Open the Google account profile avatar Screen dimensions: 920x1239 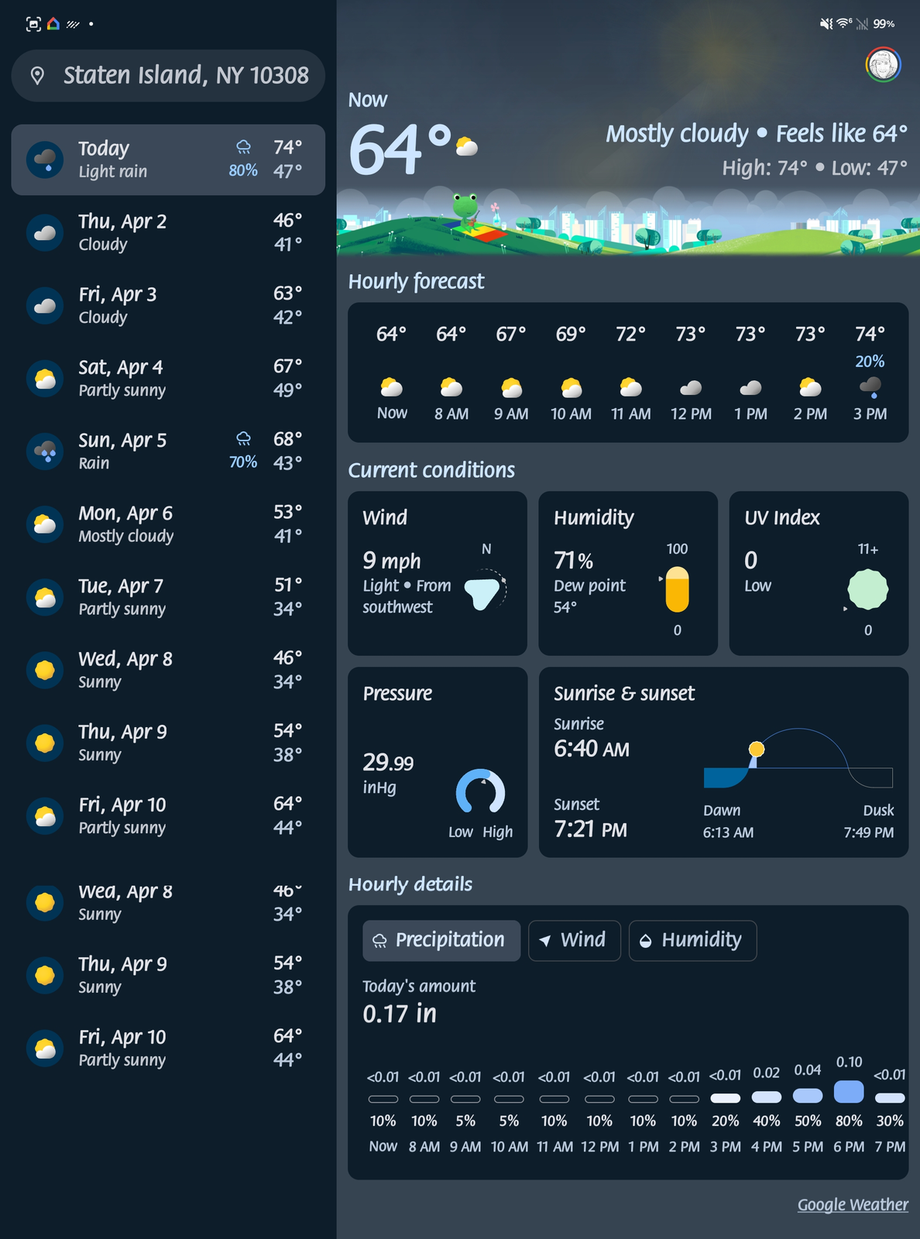click(x=883, y=65)
